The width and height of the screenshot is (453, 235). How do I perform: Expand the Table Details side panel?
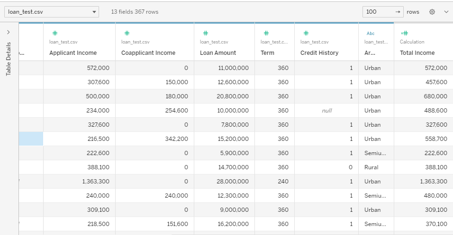[x=9, y=32]
